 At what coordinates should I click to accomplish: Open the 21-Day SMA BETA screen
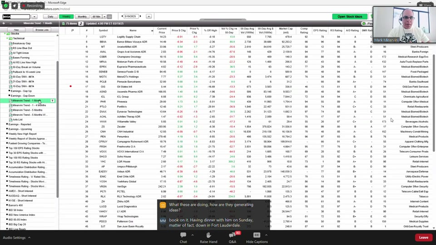click(x=23, y=81)
